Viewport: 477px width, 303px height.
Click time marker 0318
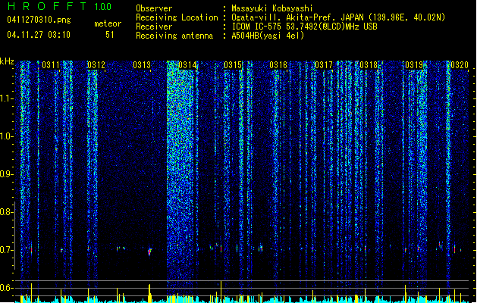click(x=369, y=65)
